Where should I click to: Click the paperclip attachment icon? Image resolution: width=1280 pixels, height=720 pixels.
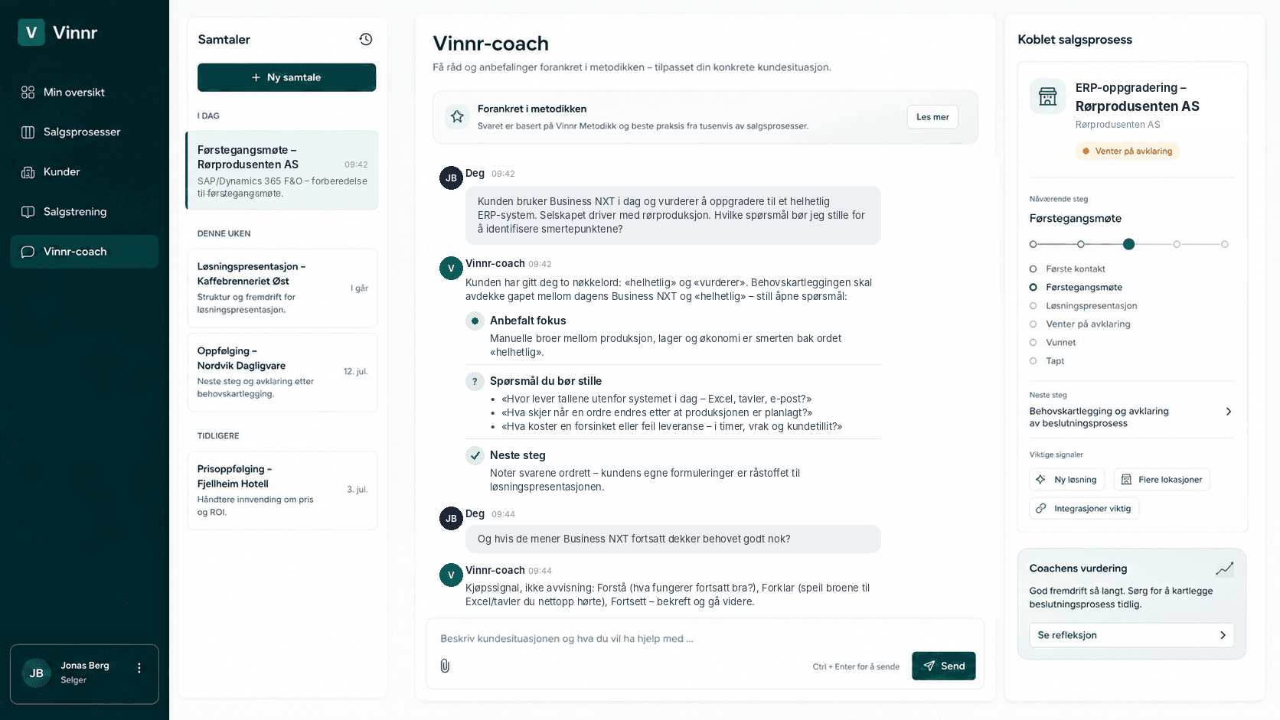(445, 666)
